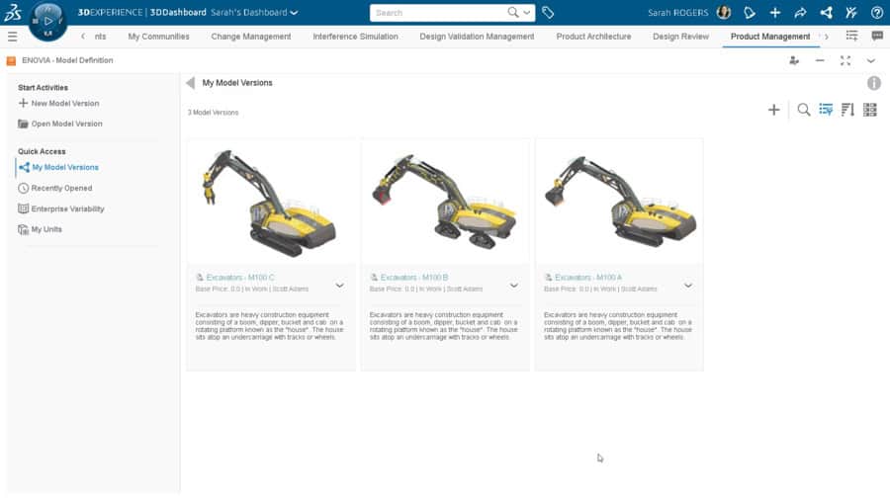
Task: Click the plus add icon in top bar
Action: pos(774,13)
